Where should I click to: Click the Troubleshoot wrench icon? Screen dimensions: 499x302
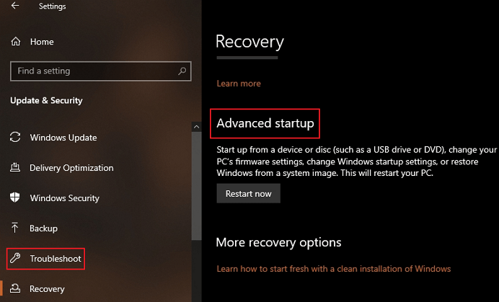(x=15, y=259)
